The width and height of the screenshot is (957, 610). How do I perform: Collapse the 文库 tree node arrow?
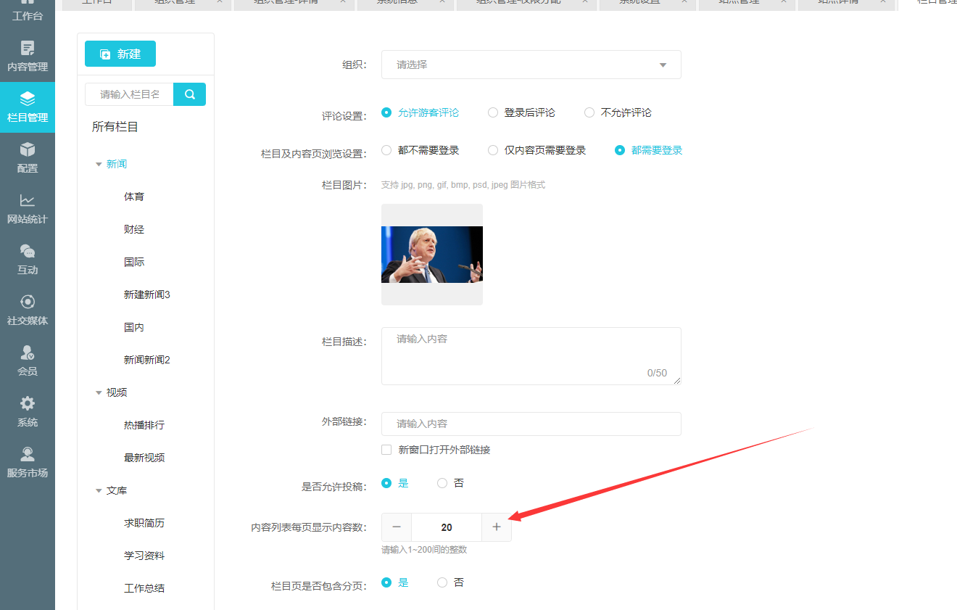pyautogui.click(x=99, y=491)
